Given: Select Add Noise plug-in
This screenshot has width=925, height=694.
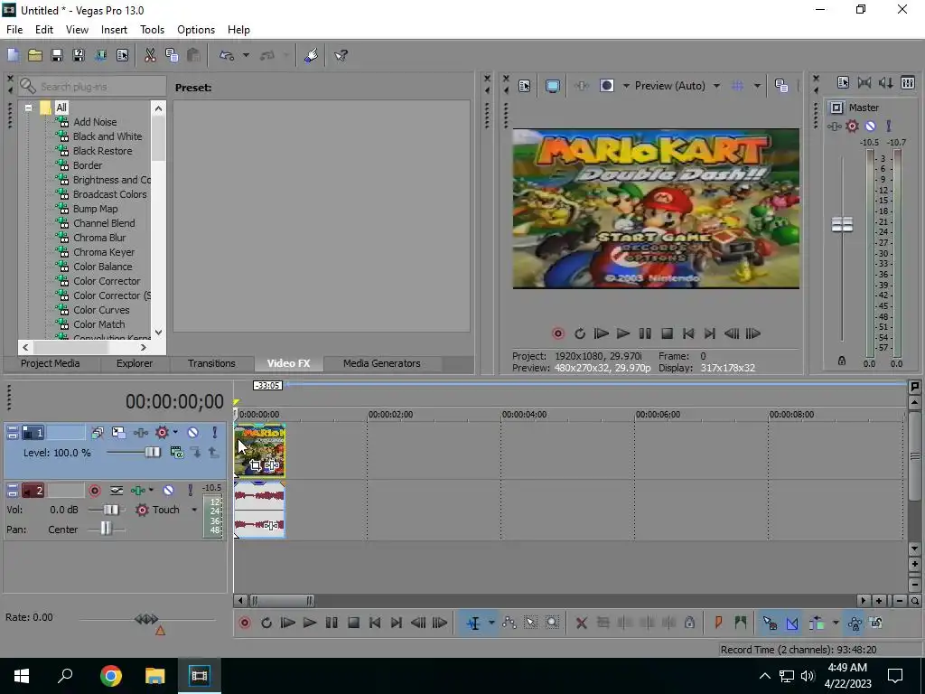Looking at the screenshot, I should (x=95, y=122).
